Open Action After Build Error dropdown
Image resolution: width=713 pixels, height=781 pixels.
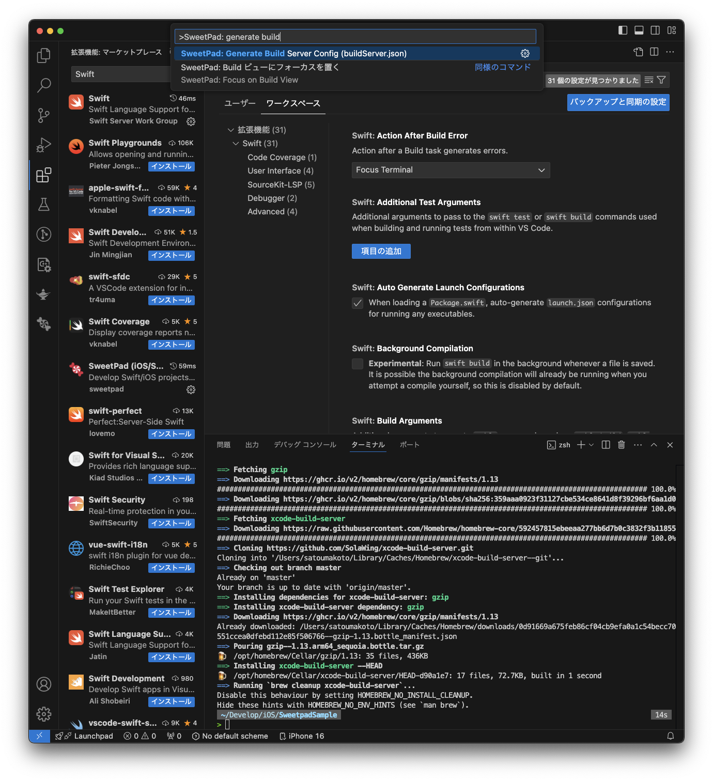[451, 170]
